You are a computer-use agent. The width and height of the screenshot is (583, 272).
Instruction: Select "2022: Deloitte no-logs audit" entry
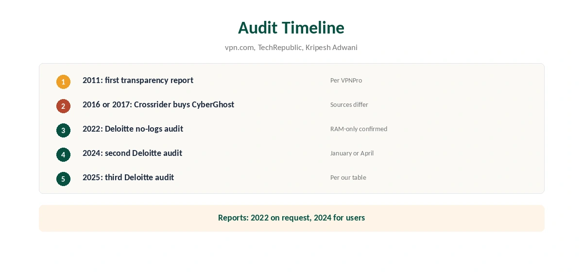click(133, 129)
